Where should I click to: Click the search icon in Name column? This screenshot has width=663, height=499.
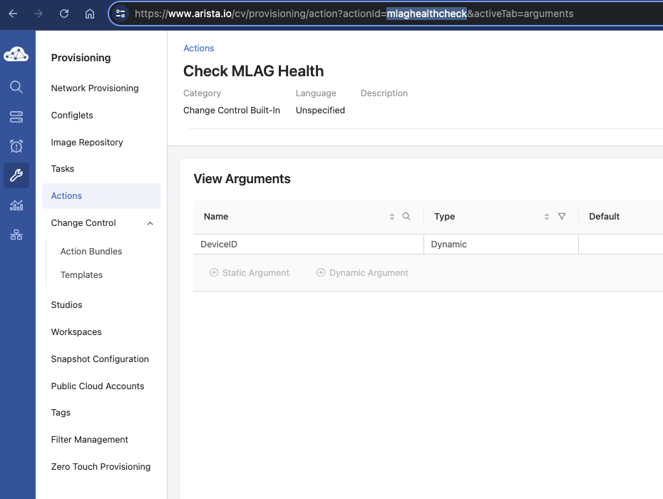[x=406, y=217]
